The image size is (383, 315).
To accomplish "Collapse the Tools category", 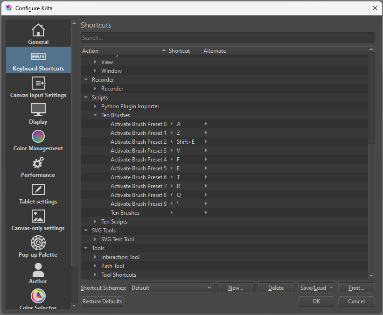I will tap(86, 248).
